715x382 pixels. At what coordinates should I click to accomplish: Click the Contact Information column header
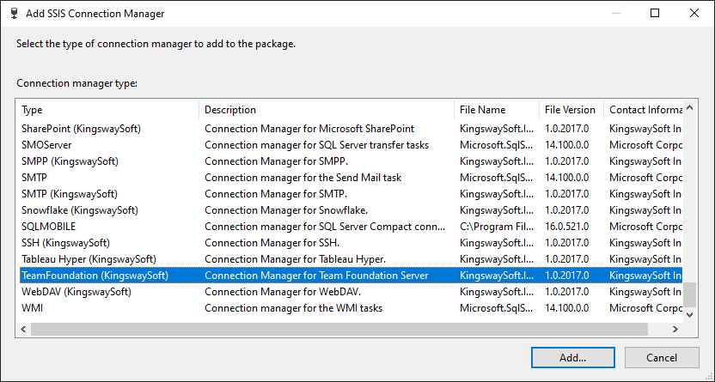[x=644, y=110]
